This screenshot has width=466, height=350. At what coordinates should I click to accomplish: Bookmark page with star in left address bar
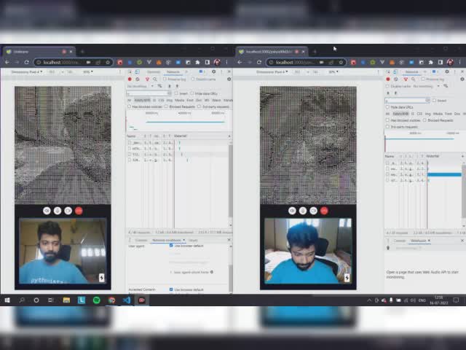(108, 62)
